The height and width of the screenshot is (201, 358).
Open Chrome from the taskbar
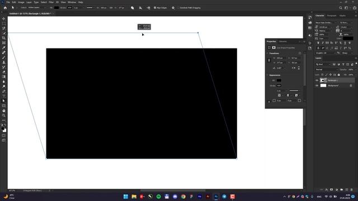[x=183, y=197]
